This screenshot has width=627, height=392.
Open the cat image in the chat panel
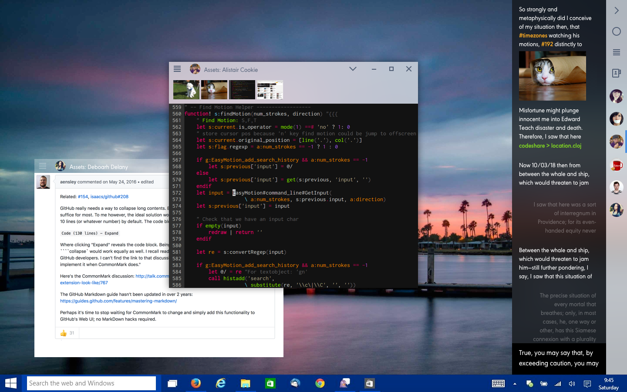pyautogui.click(x=553, y=76)
